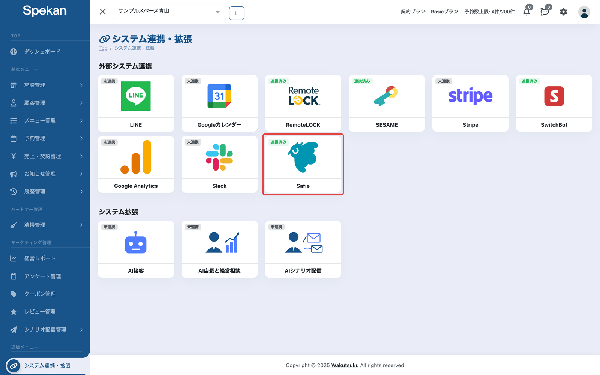Open the Google Analytics integration card
The image size is (600, 375).
click(x=136, y=164)
